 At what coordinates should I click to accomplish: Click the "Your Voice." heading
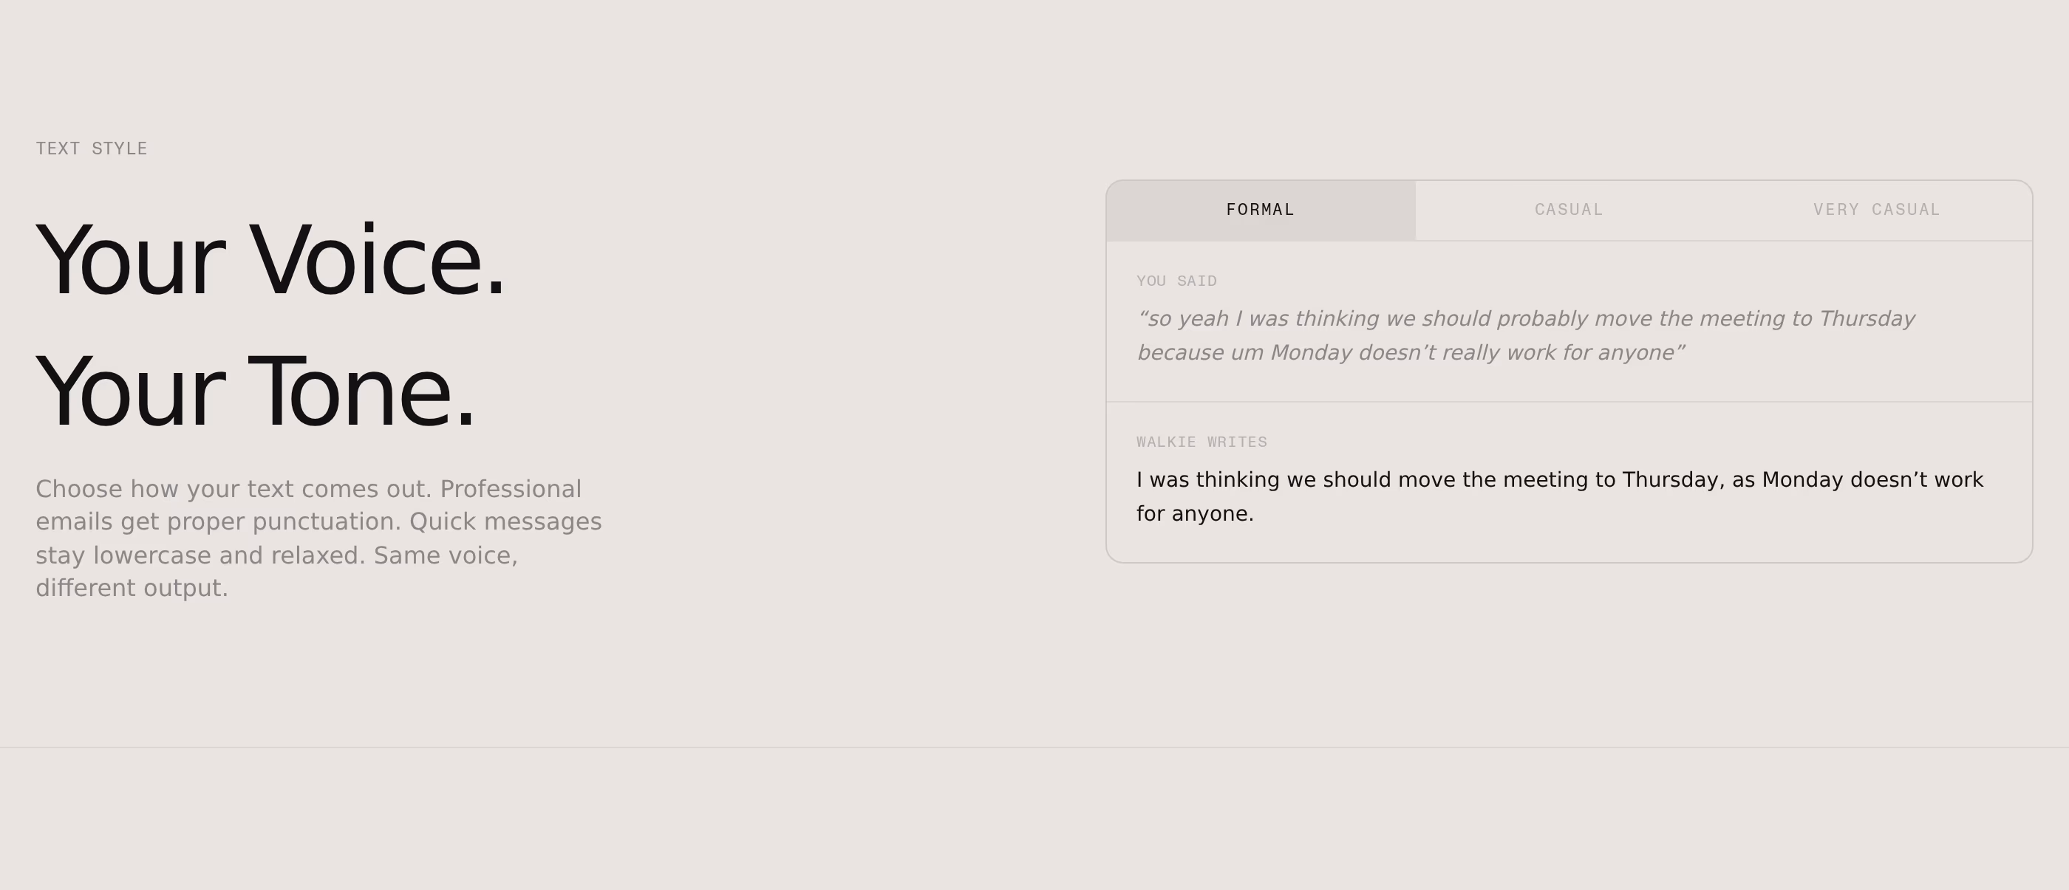(x=270, y=260)
